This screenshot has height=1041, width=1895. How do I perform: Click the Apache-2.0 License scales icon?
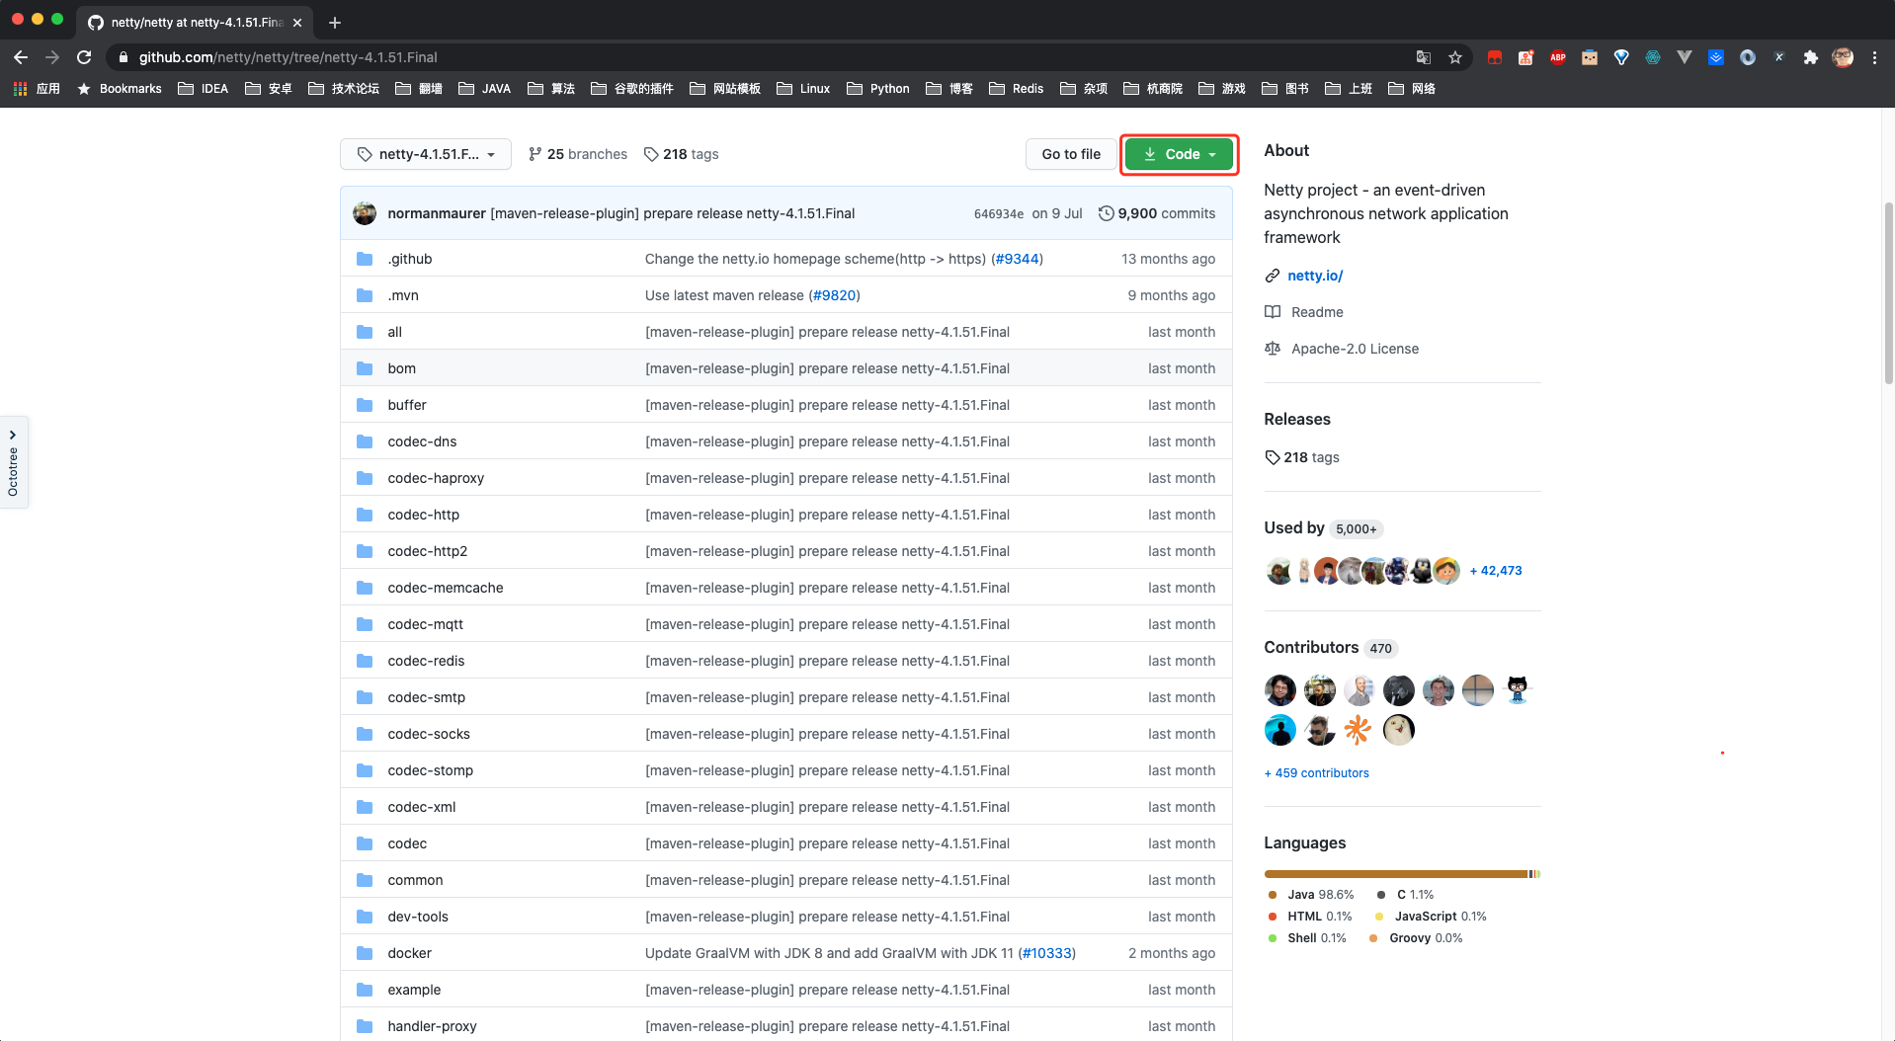pyautogui.click(x=1273, y=349)
